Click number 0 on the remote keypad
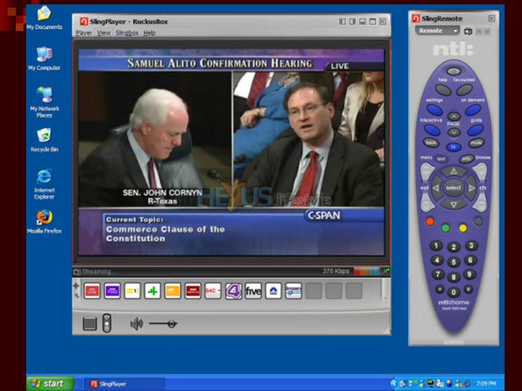The width and height of the screenshot is (522, 391). pos(453,292)
